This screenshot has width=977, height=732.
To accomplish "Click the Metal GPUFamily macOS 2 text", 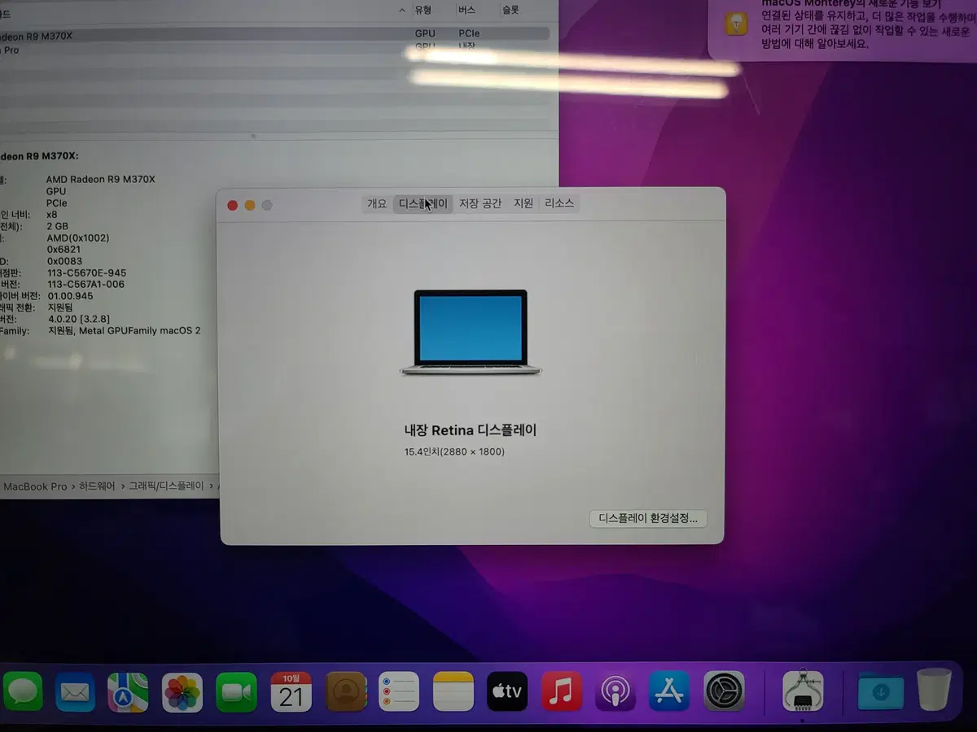I will coord(139,331).
